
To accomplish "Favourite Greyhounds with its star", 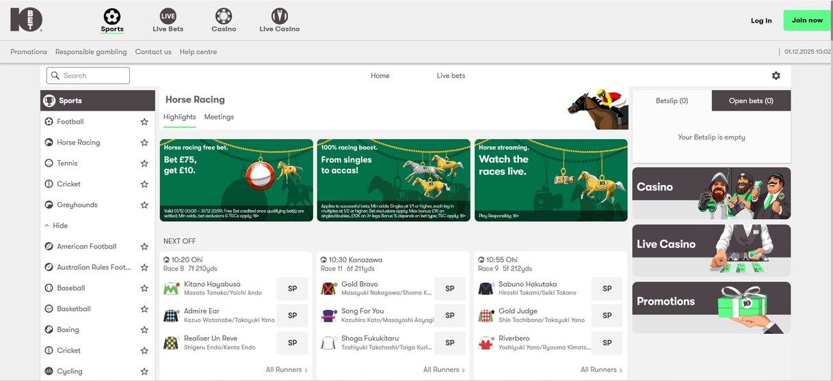I will [x=144, y=205].
